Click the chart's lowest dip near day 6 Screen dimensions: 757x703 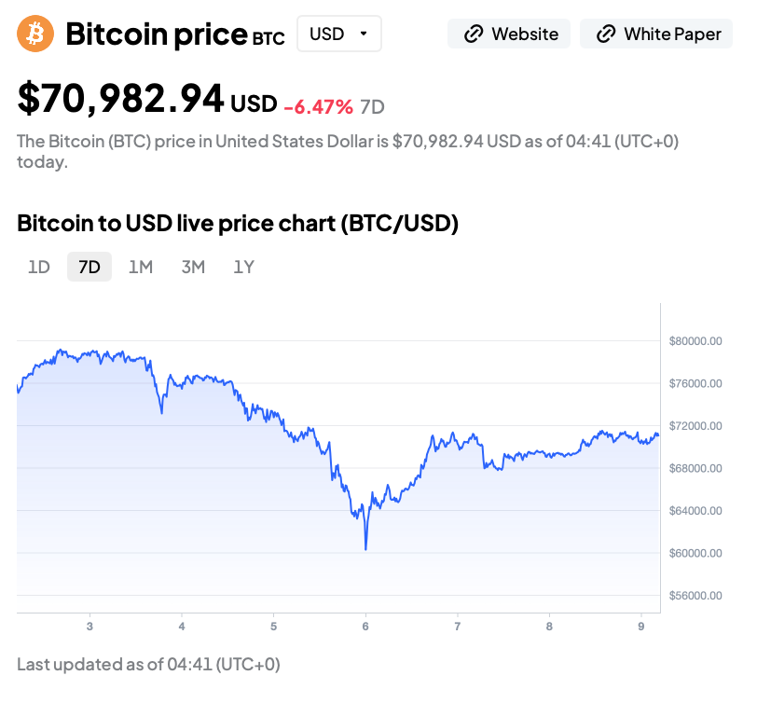point(365,549)
